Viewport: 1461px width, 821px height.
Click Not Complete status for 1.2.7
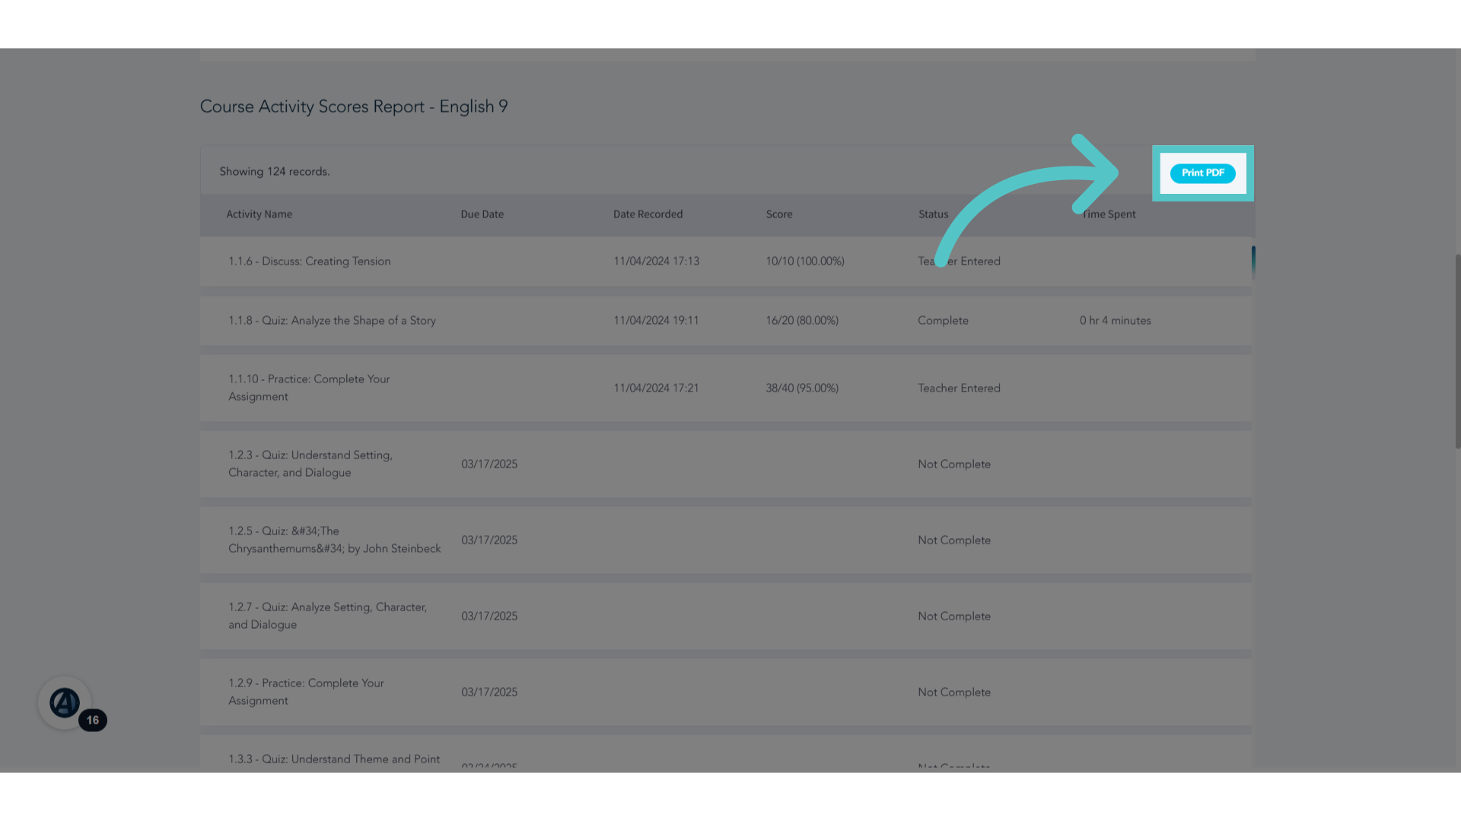point(954,616)
